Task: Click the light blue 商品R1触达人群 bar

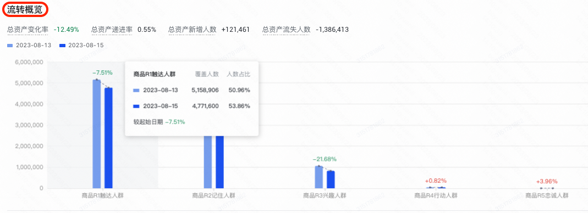Action: tap(97, 134)
